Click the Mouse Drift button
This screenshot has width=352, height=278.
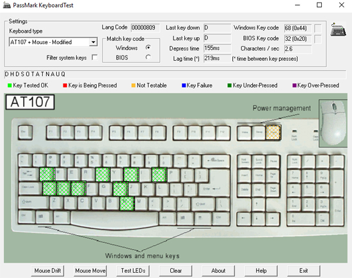point(47,271)
